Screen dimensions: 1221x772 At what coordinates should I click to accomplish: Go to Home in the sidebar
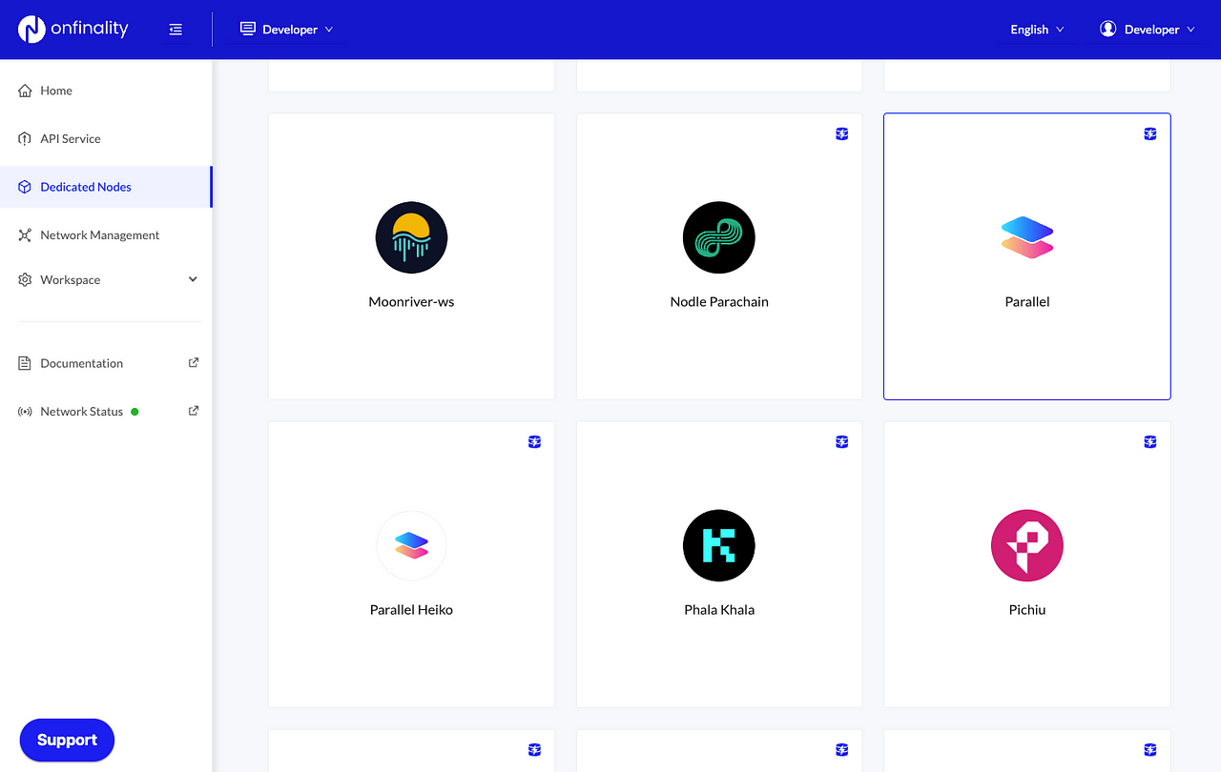(x=106, y=91)
